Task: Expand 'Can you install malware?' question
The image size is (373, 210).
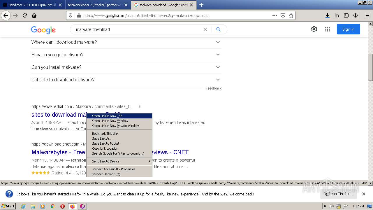Action: click(x=126, y=67)
